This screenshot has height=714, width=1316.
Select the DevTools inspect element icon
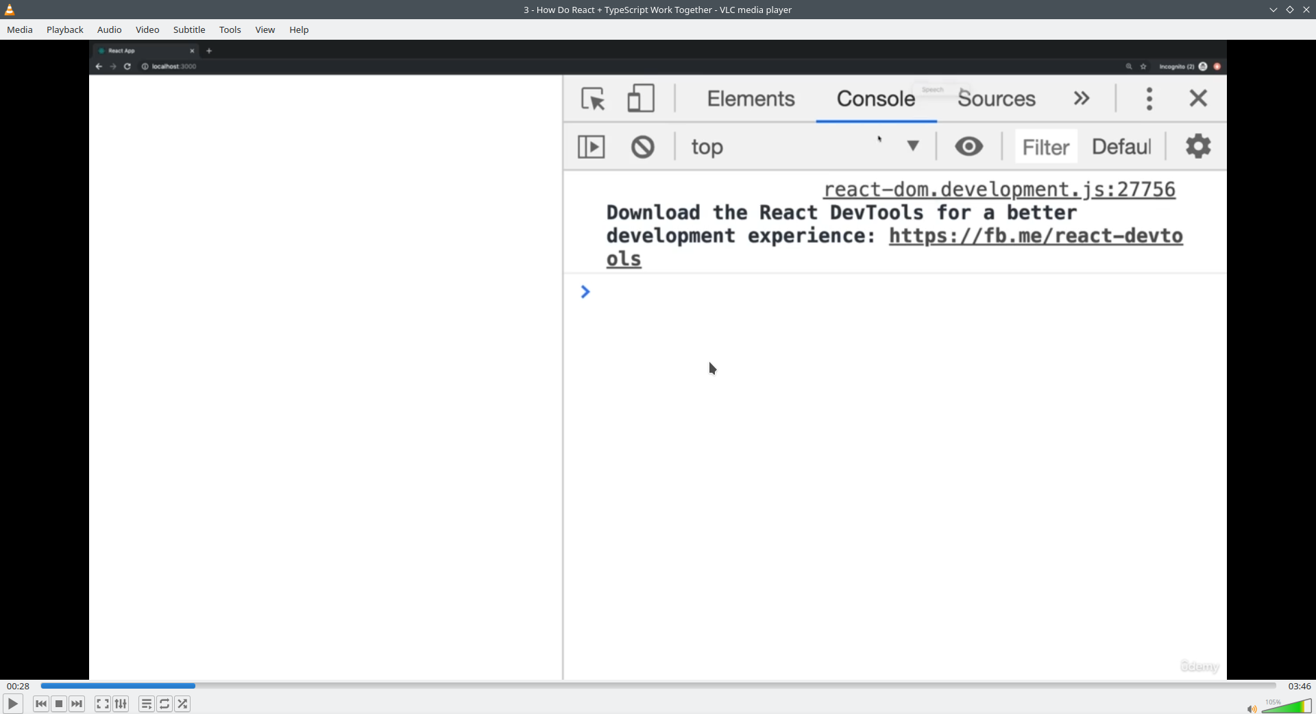(x=593, y=99)
